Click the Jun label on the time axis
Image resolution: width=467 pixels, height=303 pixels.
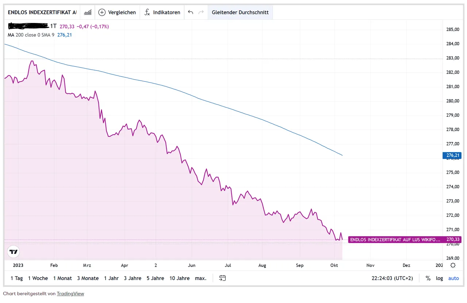click(x=192, y=265)
